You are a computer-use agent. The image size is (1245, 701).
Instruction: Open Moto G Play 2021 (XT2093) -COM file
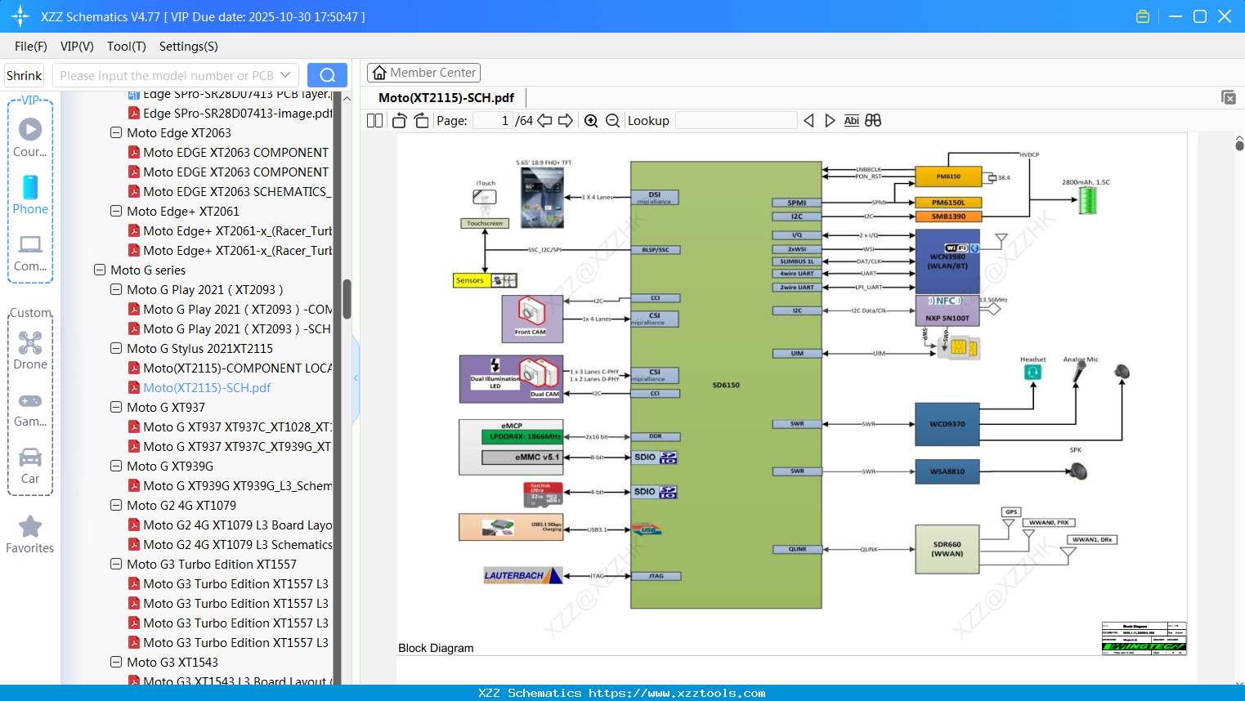click(237, 309)
